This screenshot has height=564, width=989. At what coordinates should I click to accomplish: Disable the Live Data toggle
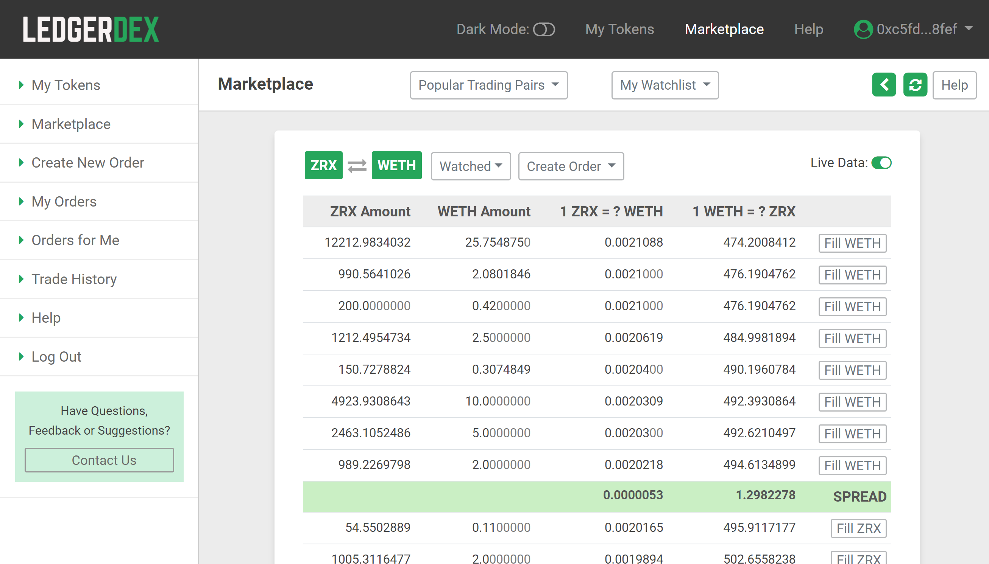pos(882,163)
